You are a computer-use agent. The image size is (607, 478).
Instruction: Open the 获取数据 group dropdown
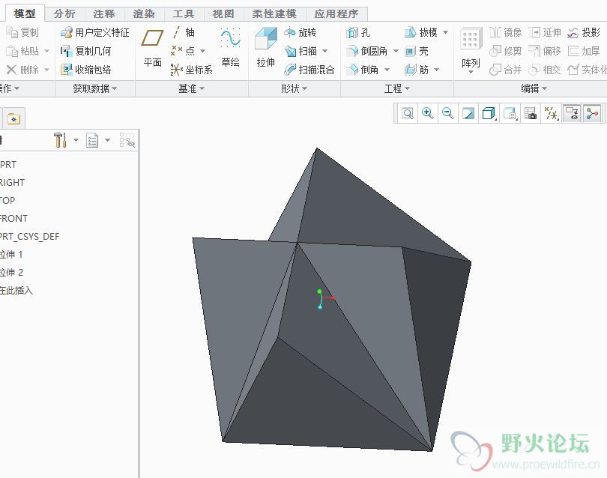point(95,88)
